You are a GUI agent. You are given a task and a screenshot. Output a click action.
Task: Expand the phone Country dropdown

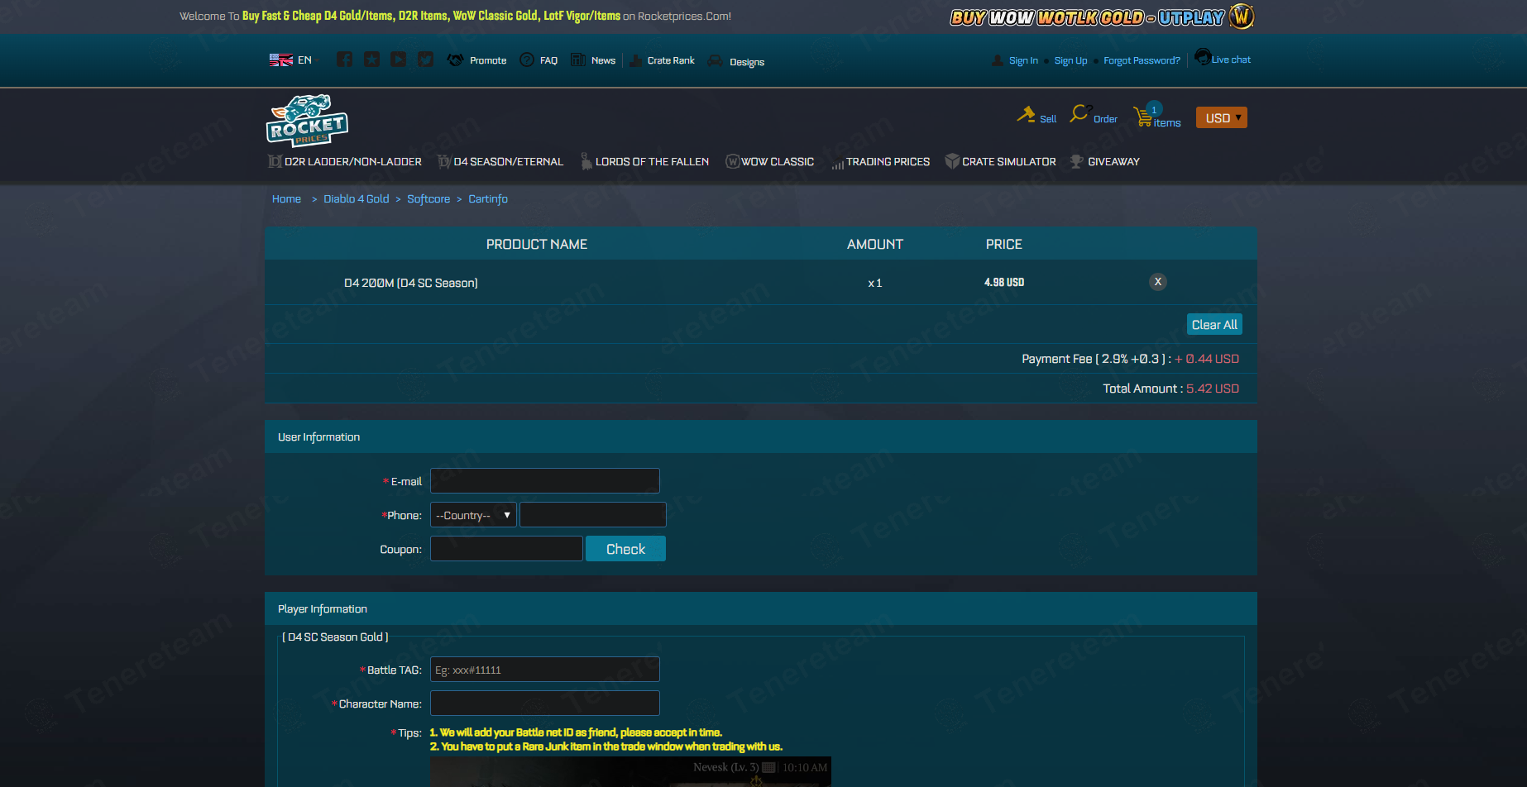tap(473, 515)
